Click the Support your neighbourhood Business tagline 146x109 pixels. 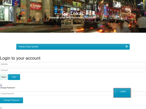click(x=73, y=17)
